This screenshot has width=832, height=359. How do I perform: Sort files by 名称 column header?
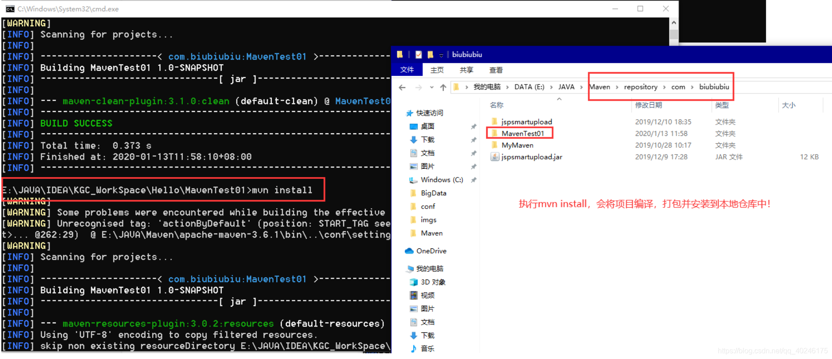tap(497, 105)
